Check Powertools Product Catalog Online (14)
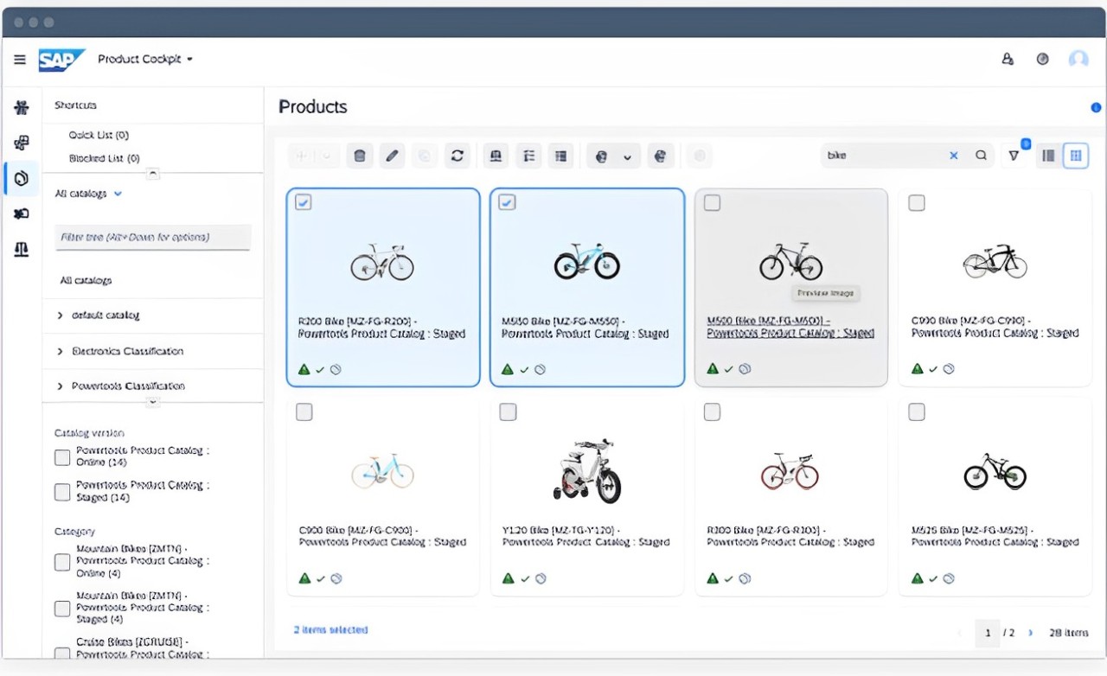This screenshot has height=676, width=1107. [62, 457]
